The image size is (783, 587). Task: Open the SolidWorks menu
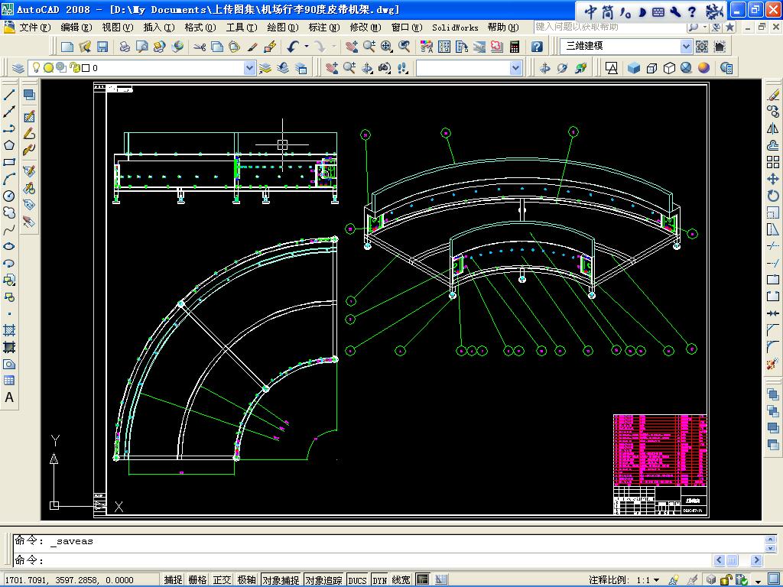click(x=455, y=28)
